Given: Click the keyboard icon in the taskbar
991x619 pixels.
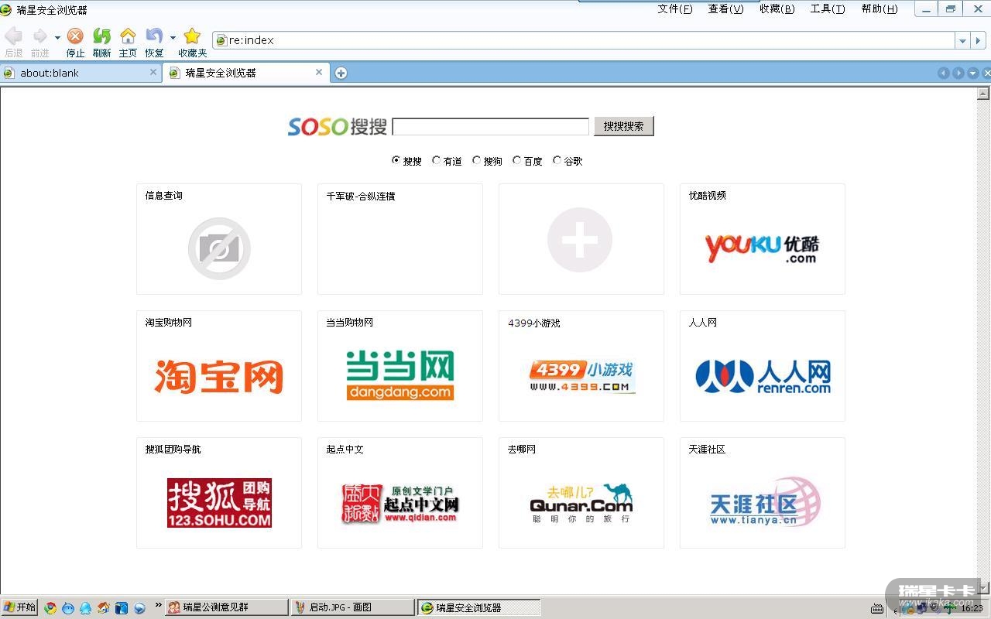Looking at the screenshot, I should tap(878, 608).
